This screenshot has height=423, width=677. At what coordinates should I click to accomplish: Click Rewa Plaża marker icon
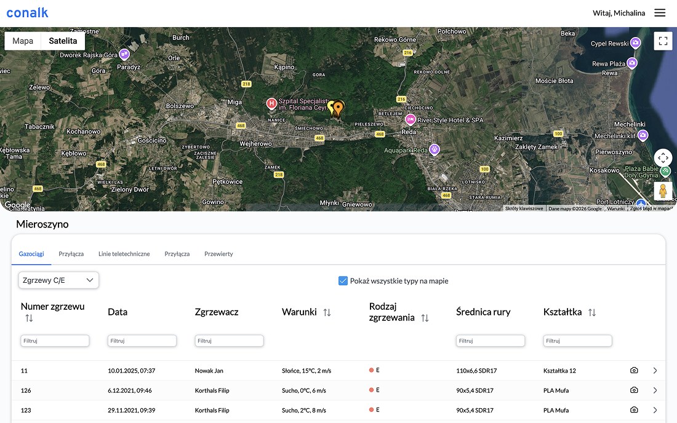coord(631,63)
